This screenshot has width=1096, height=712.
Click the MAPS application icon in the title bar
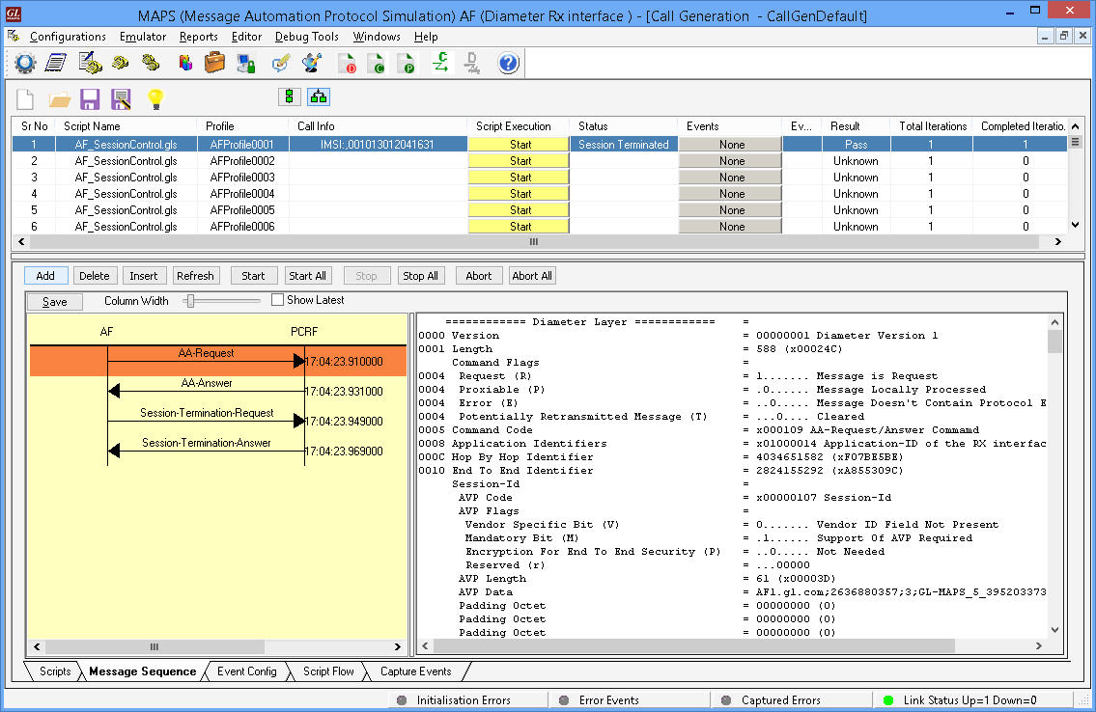[14, 14]
